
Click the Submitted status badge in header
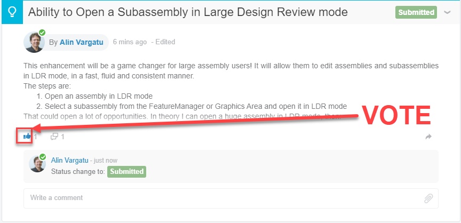[416, 12]
